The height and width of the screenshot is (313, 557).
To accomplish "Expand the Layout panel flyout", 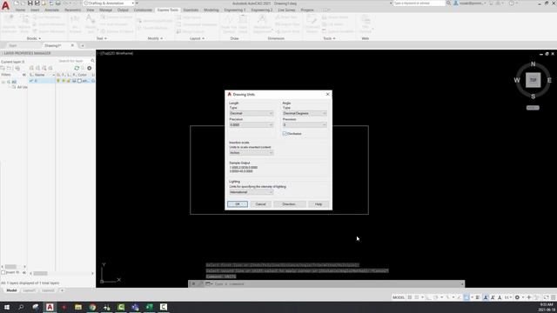I will pos(198,38).
